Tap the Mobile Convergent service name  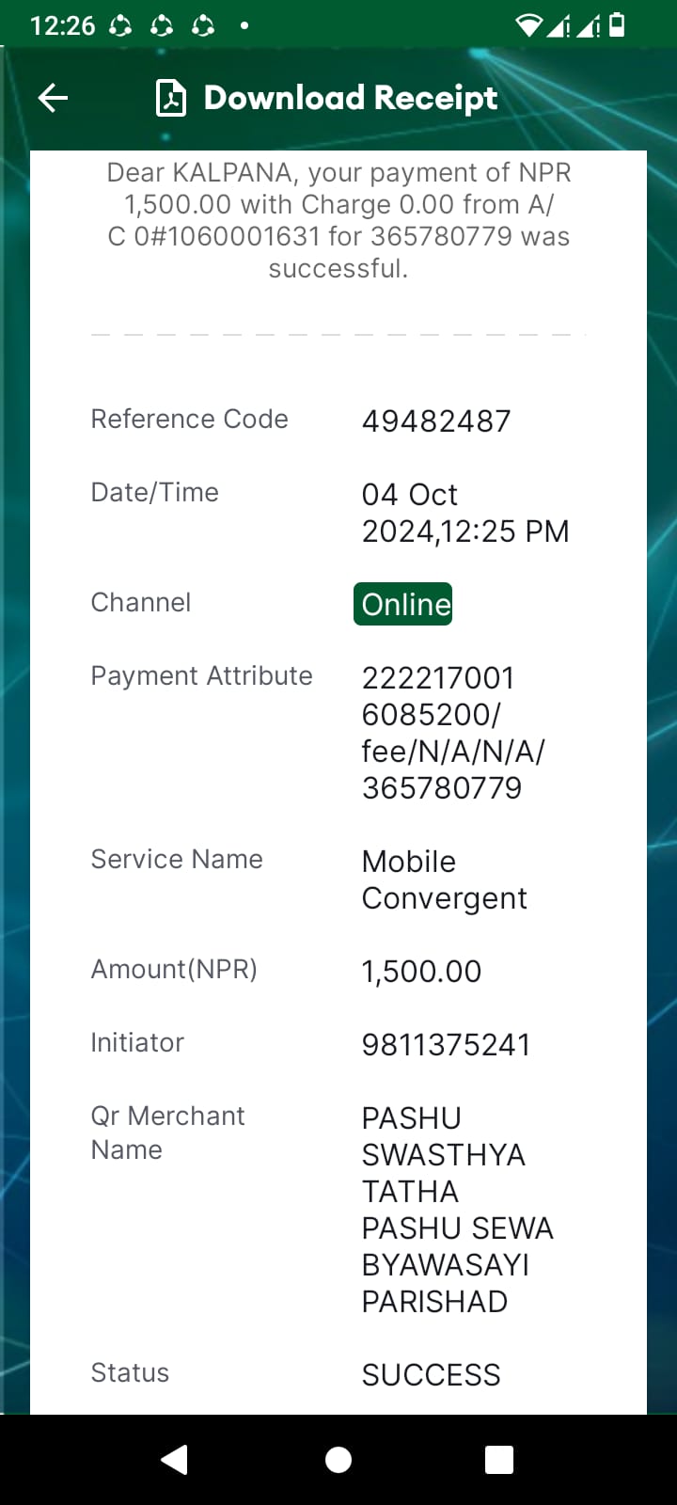click(x=445, y=879)
